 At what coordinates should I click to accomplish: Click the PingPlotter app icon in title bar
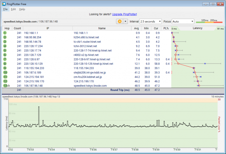click(x=4, y=4)
